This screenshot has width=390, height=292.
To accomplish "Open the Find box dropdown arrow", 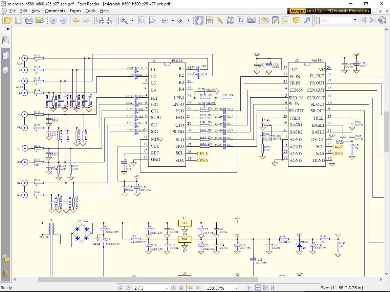I will pyautogui.click(x=355, y=20).
